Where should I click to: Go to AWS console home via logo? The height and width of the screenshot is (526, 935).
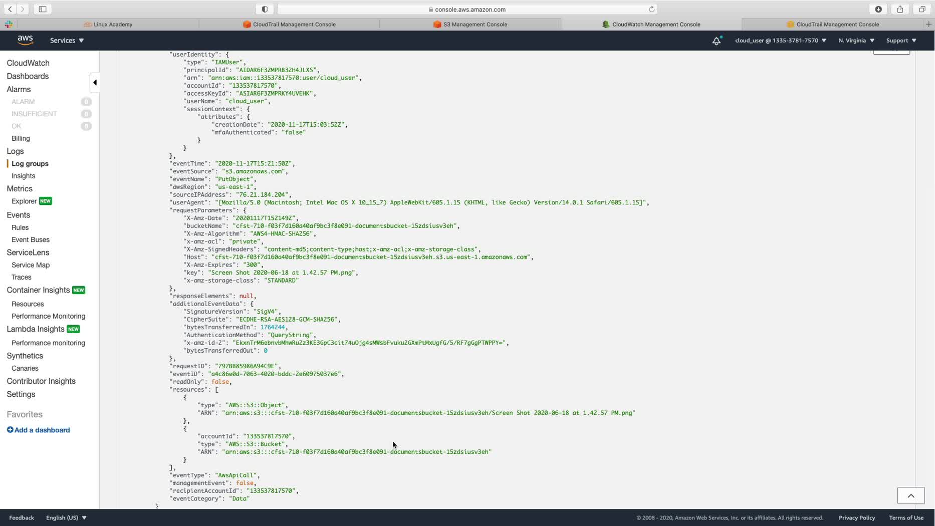tap(25, 40)
